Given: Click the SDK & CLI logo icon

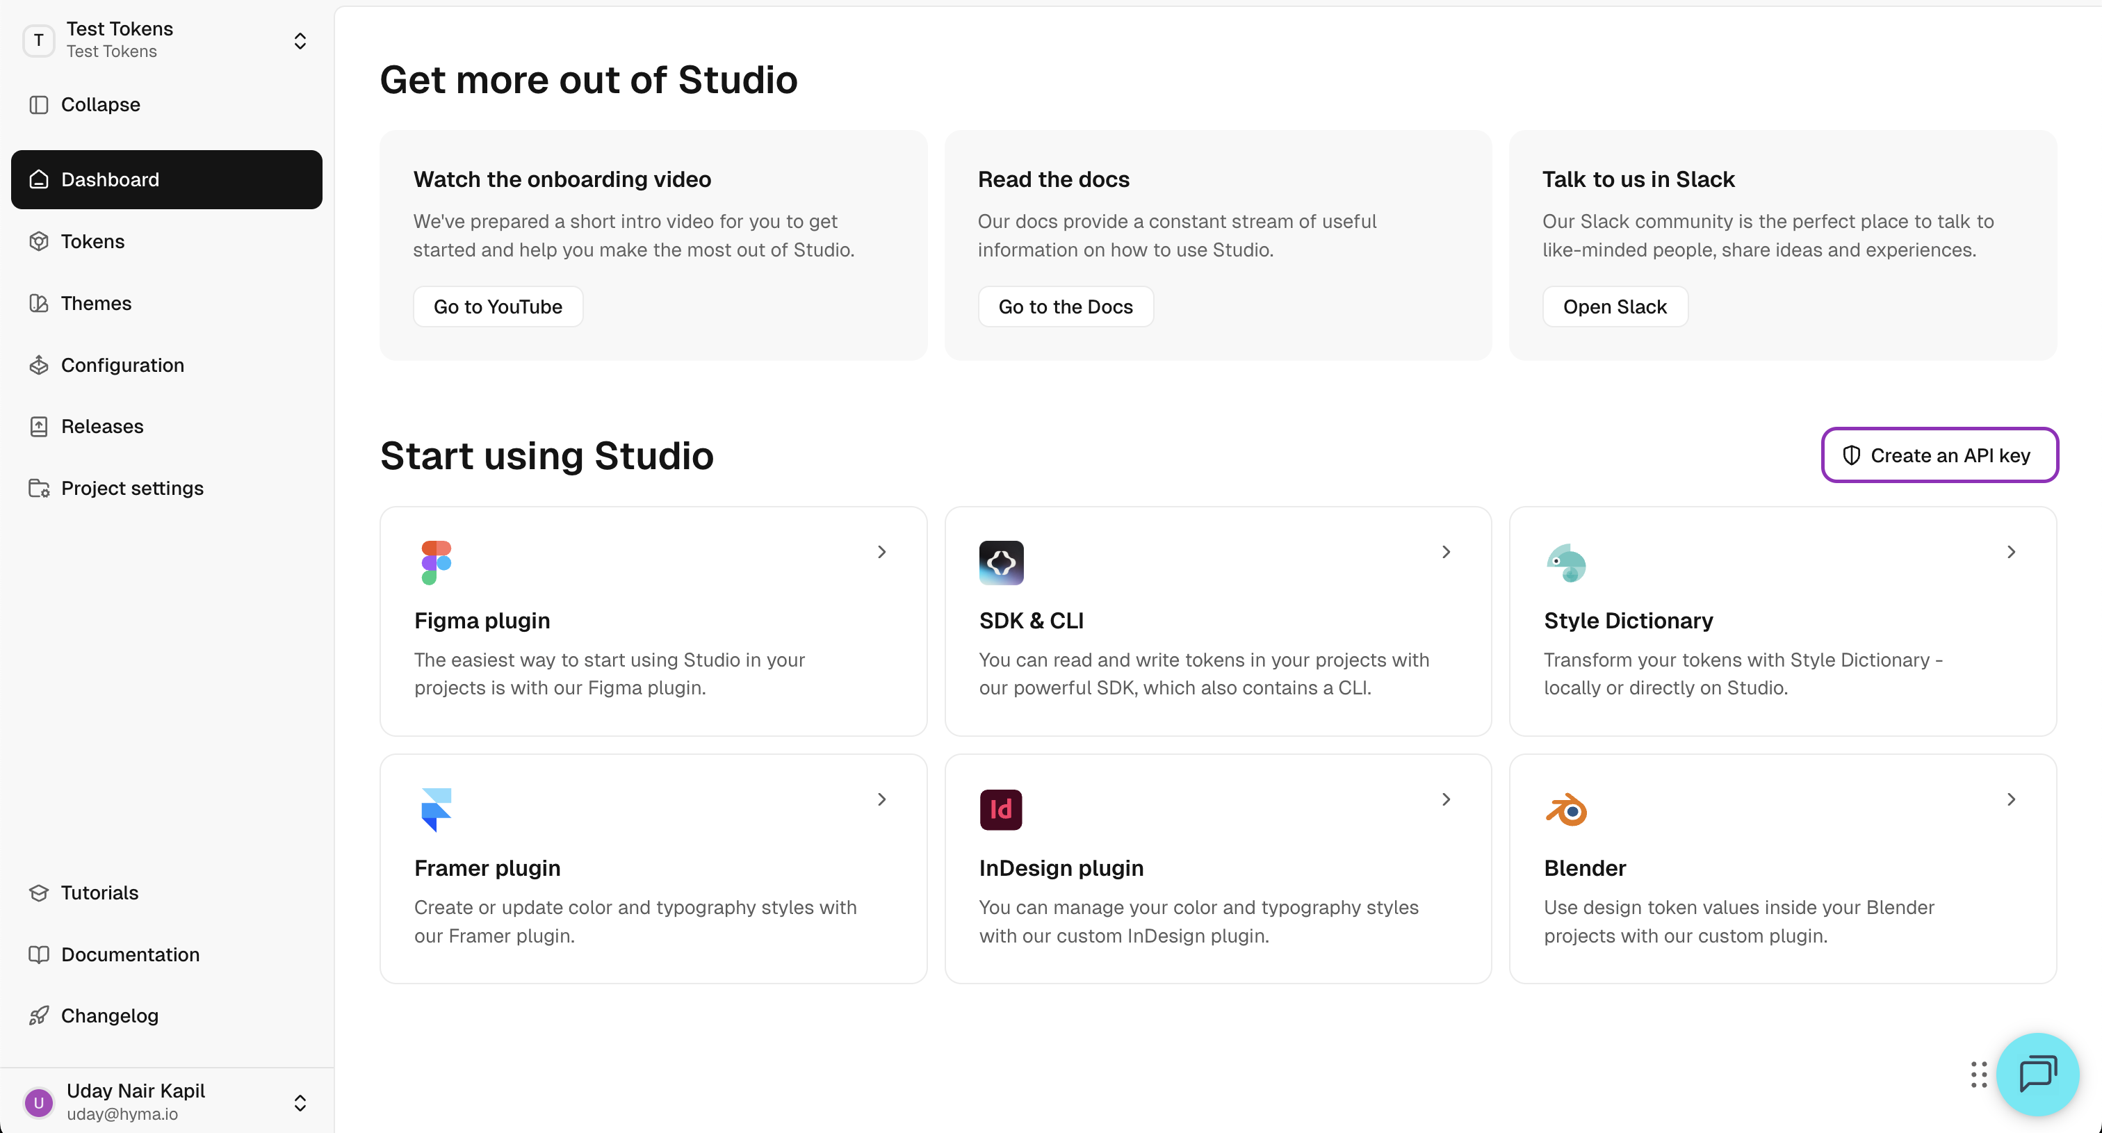Looking at the screenshot, I should (x=1000, y=563).
